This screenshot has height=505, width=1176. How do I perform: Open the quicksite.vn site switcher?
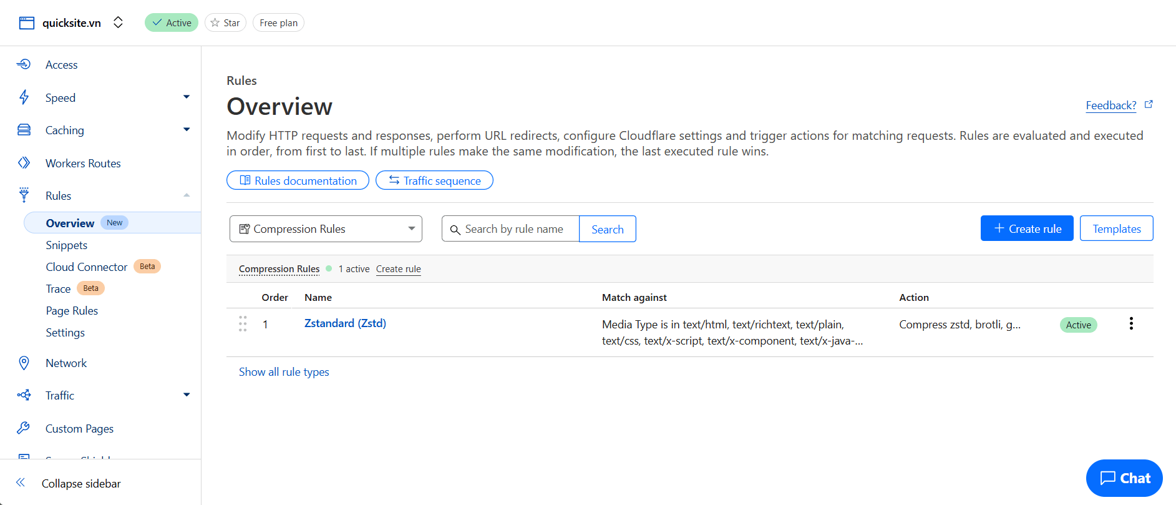118,23
